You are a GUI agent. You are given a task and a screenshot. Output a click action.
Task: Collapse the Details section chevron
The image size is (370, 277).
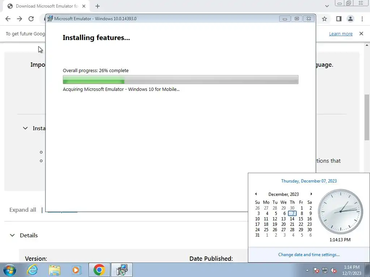12,235
